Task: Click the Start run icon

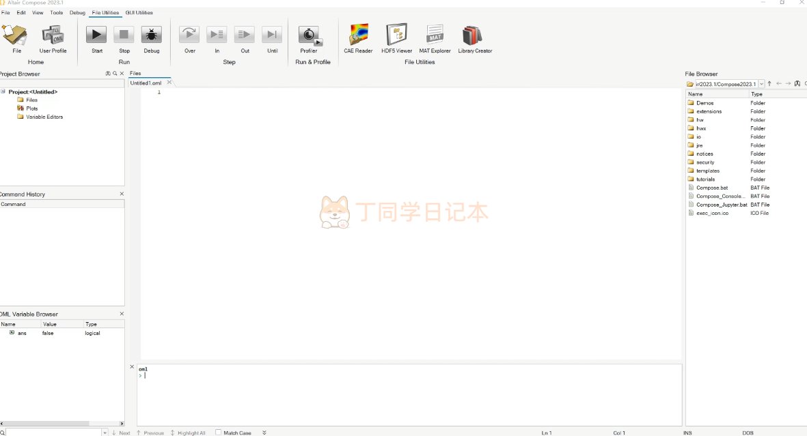Action: click(96, 35)
